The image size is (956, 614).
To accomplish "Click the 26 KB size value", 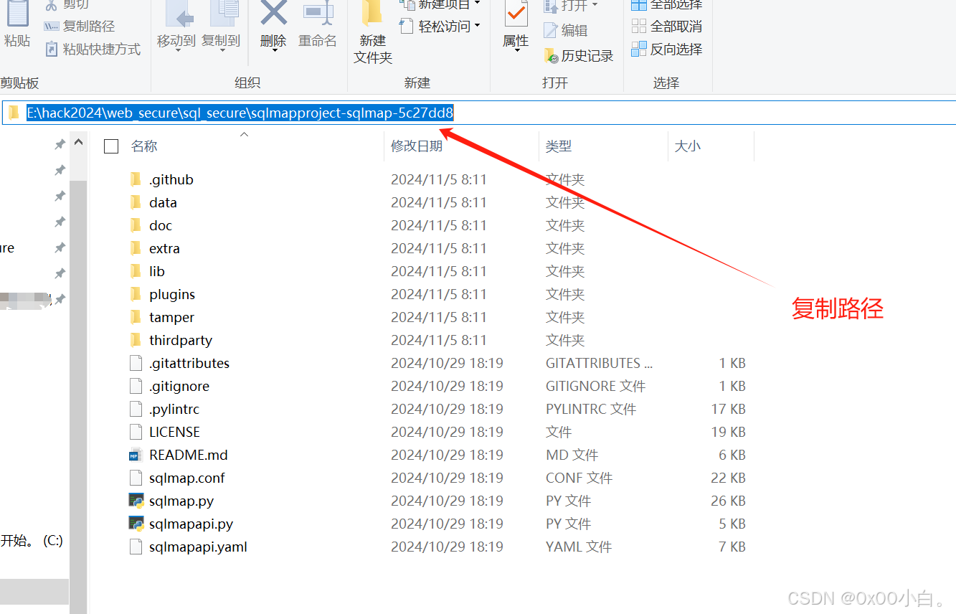I will [x=729, y=501].
